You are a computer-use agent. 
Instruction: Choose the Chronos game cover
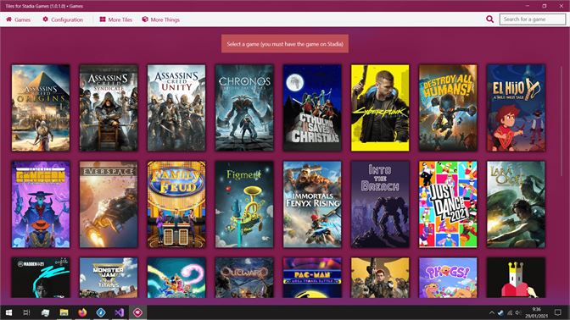coord(244,108)
